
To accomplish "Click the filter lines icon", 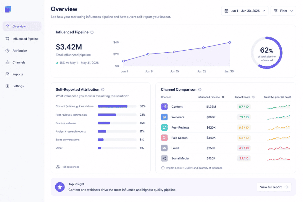I will tap(276, 11).
